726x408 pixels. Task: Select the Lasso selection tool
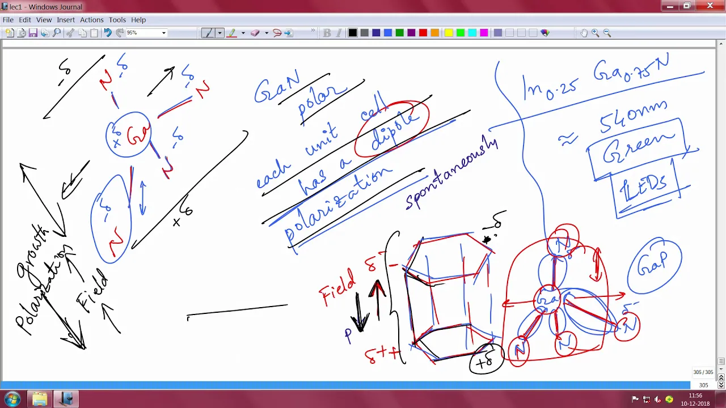point(277,33)
